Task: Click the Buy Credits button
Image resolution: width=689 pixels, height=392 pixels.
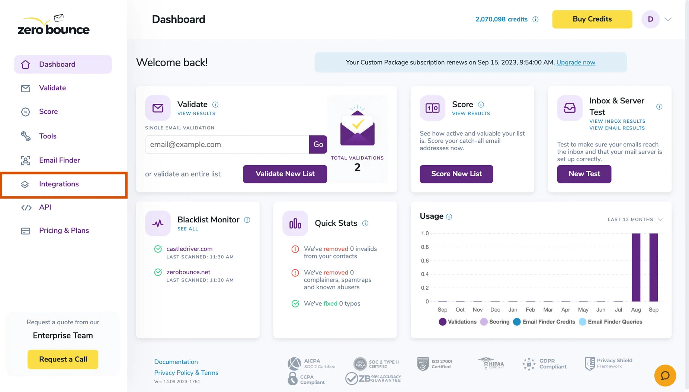Action: pyautogui.click(x=592, y=19)
